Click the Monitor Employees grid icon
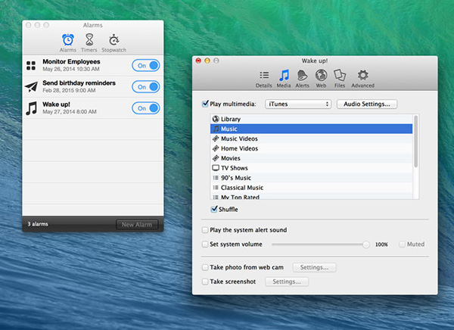The image size is (454, 330). tap(31, 66)
